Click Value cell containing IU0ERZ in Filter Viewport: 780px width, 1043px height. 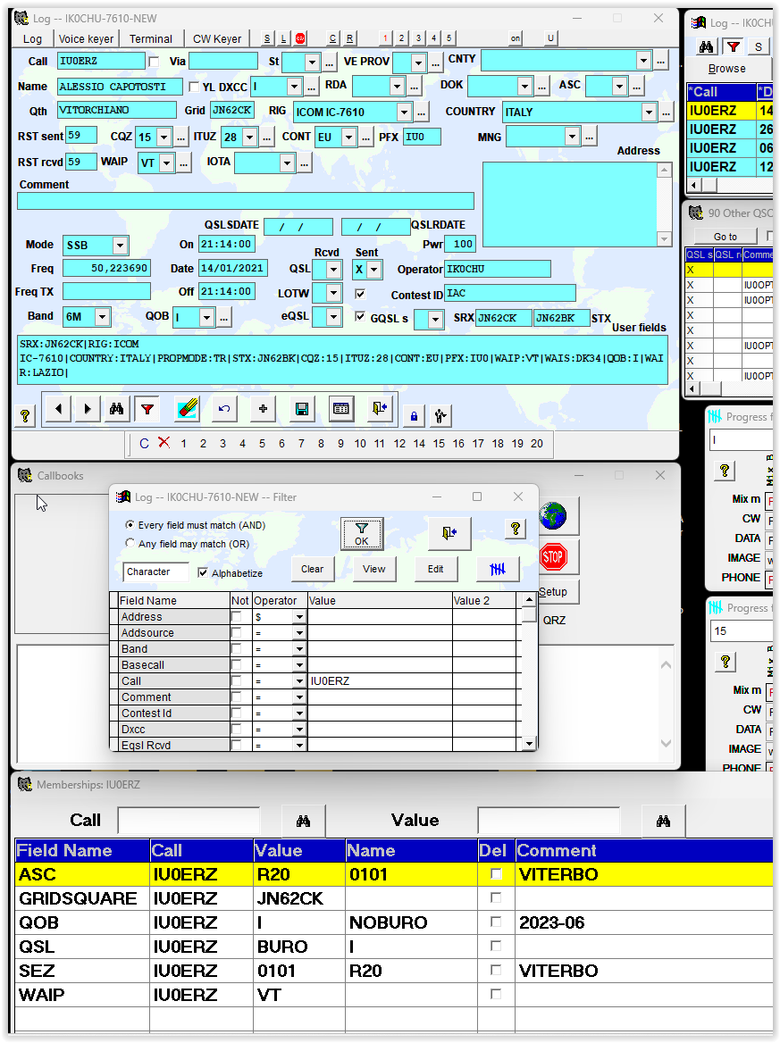pyautogui.click(x=380, y=681)
